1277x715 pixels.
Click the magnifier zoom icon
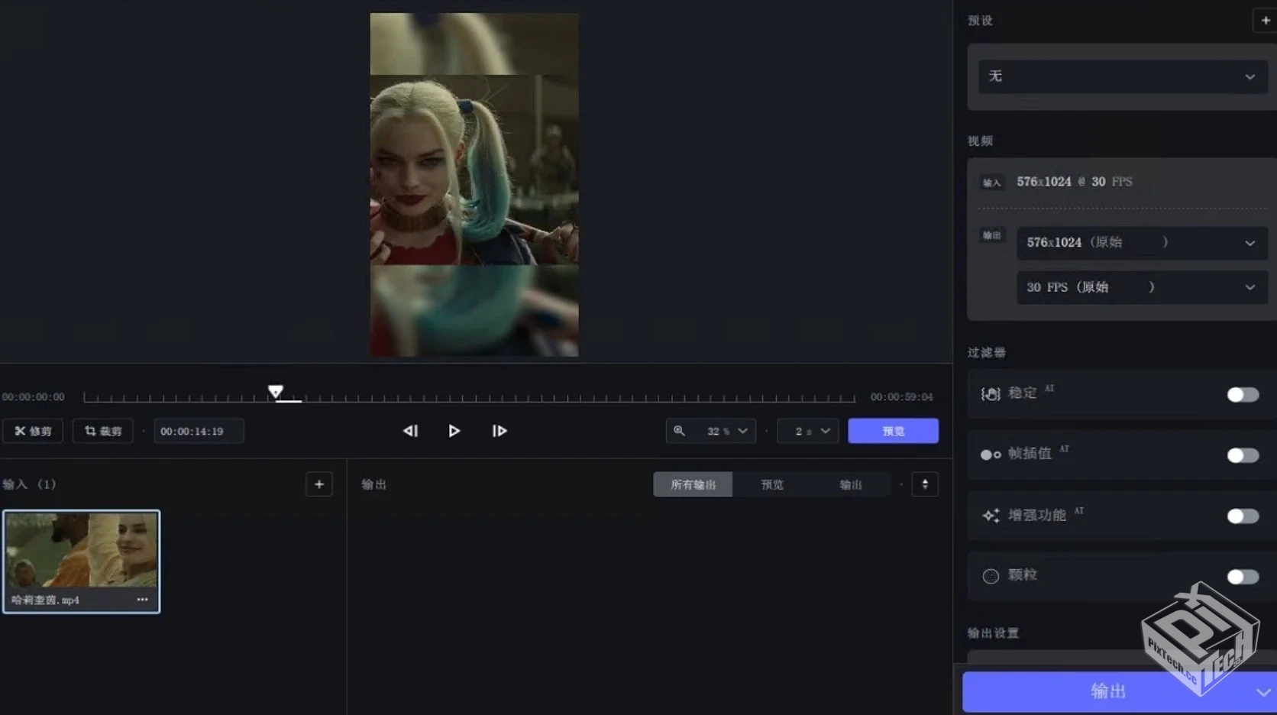click(679, 431)
